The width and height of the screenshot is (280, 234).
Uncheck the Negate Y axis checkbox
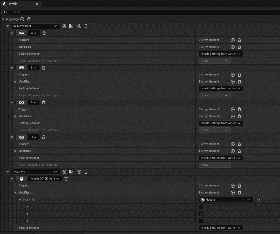coord(201,214)
